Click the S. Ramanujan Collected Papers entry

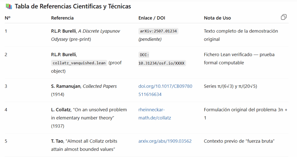click(x=84, y=90)
